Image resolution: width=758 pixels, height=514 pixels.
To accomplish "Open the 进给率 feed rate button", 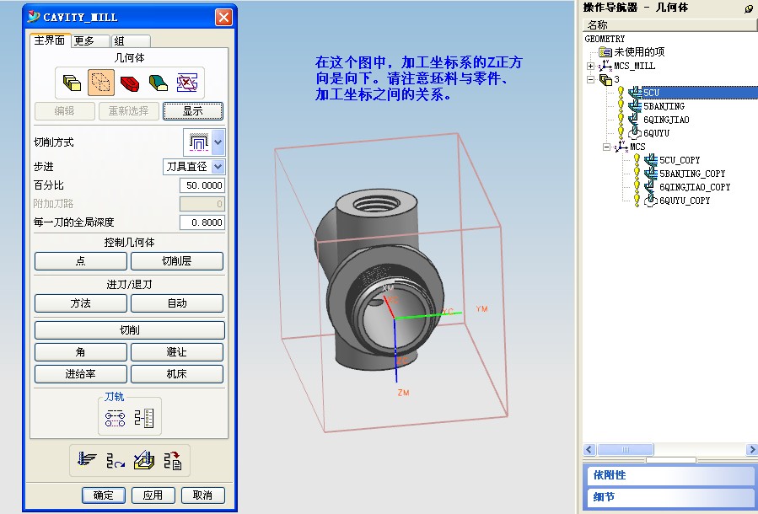I will 81,374.
